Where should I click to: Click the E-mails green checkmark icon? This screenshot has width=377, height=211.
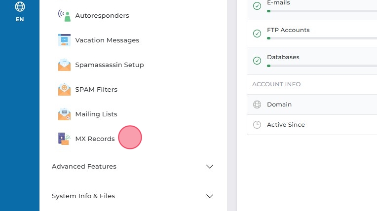coord(257,6)
